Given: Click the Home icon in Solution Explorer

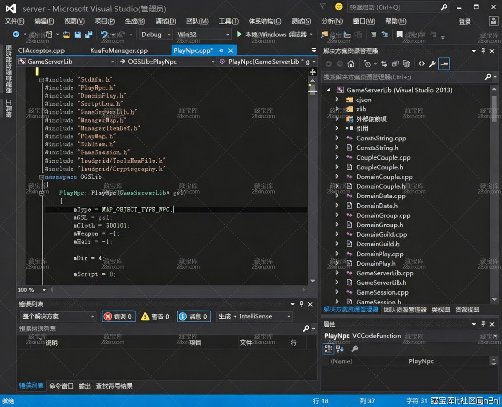Looking at the screenshot, I should click(x=351, y=64).
